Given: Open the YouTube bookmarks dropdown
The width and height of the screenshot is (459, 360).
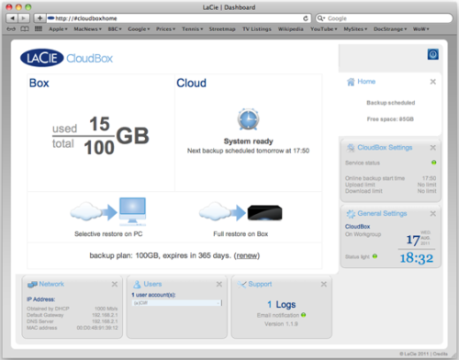Looking at the screenshot, I should click(324, 29).
